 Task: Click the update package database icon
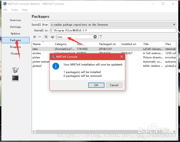[x=52, y=37]
